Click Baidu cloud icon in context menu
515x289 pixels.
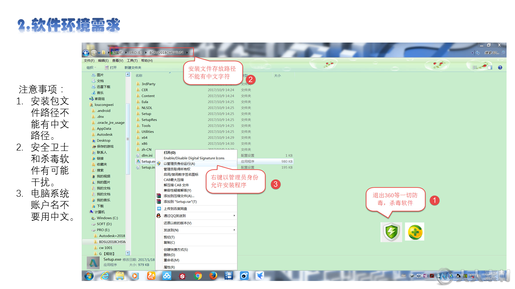coord(159,209)
